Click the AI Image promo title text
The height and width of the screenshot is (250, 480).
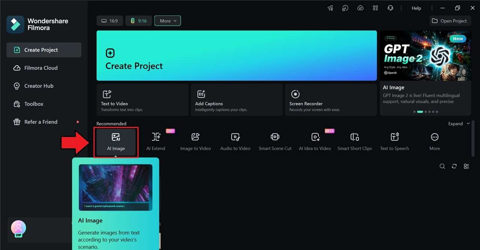click(x=394, y=87)
